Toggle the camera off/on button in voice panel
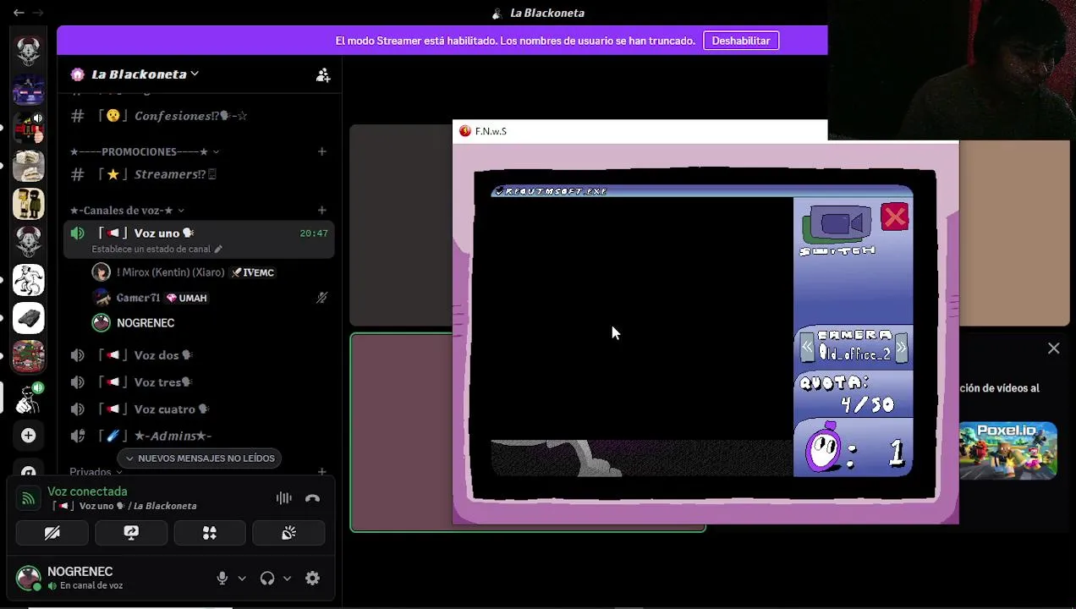The height and width of the screenshot is (609, 1076). coord(52,533)
